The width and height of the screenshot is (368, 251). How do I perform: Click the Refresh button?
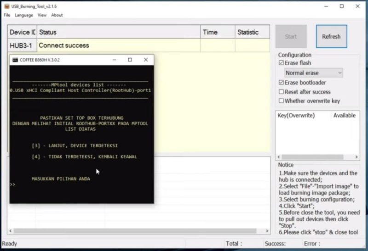point(331,37)
